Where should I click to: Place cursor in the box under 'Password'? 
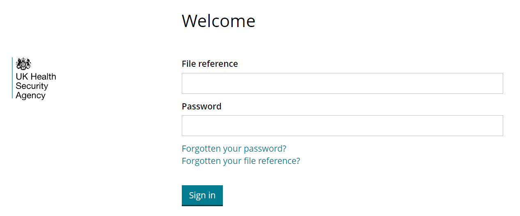click(x=342, y=126)
